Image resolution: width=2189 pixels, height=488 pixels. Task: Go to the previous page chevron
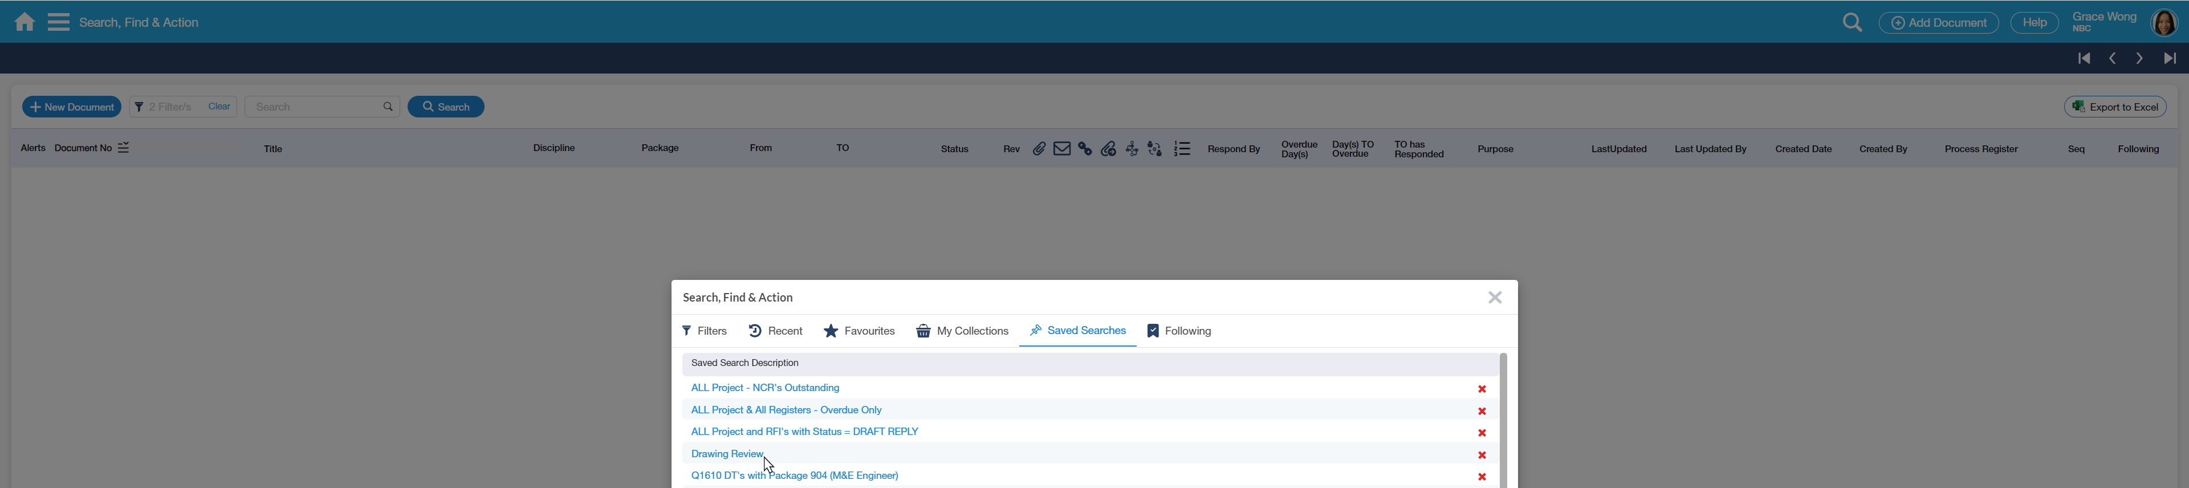(2111, 59)
